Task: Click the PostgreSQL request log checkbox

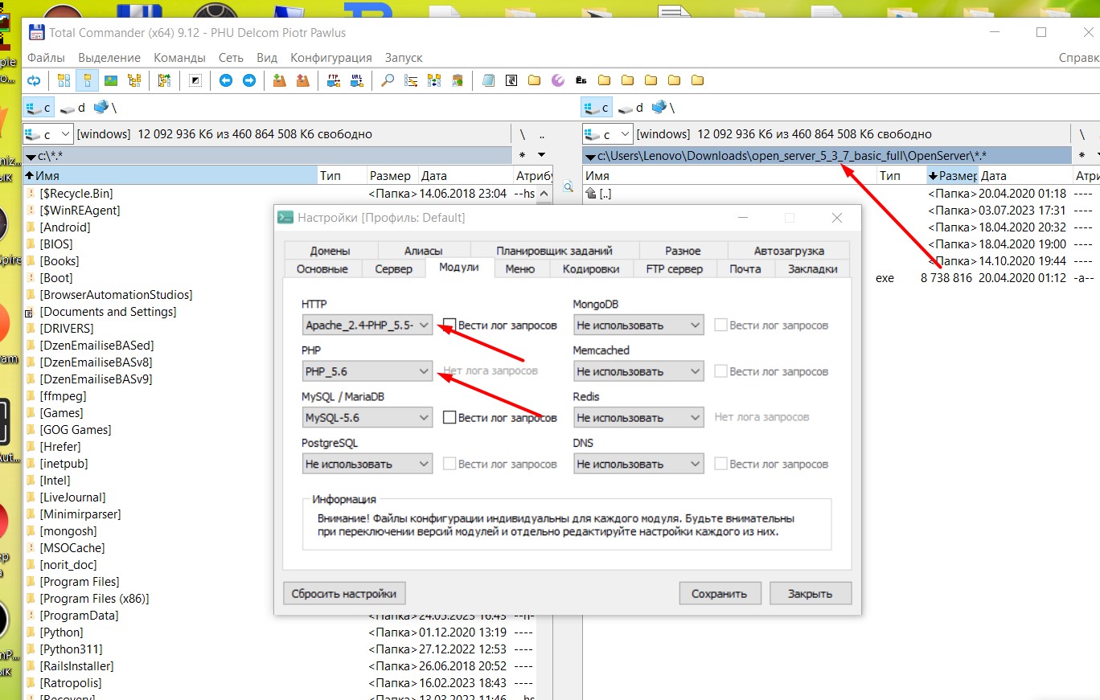Action: (x=450, y=464)
